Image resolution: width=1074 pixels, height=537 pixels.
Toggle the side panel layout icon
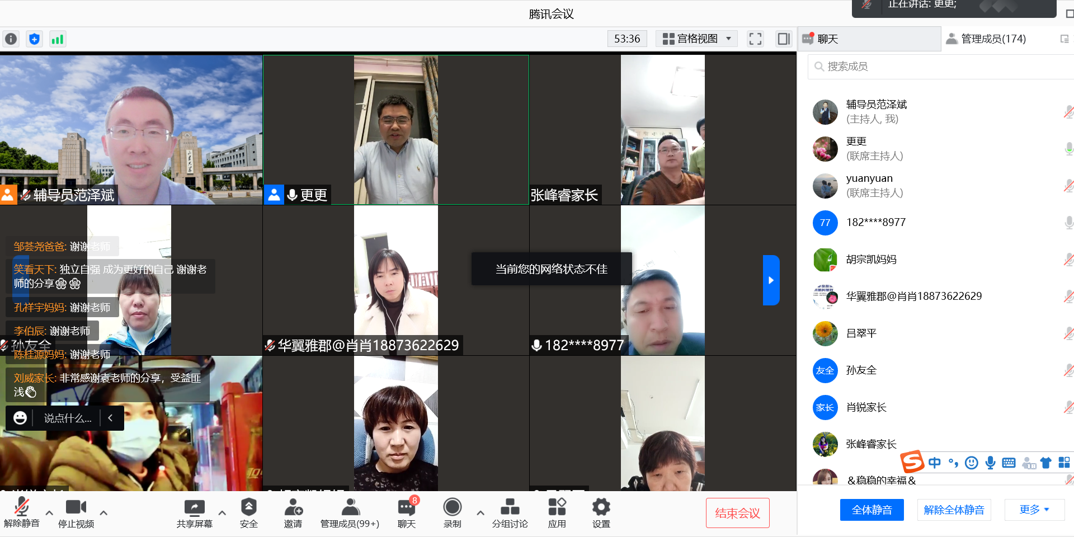[783, 39]
